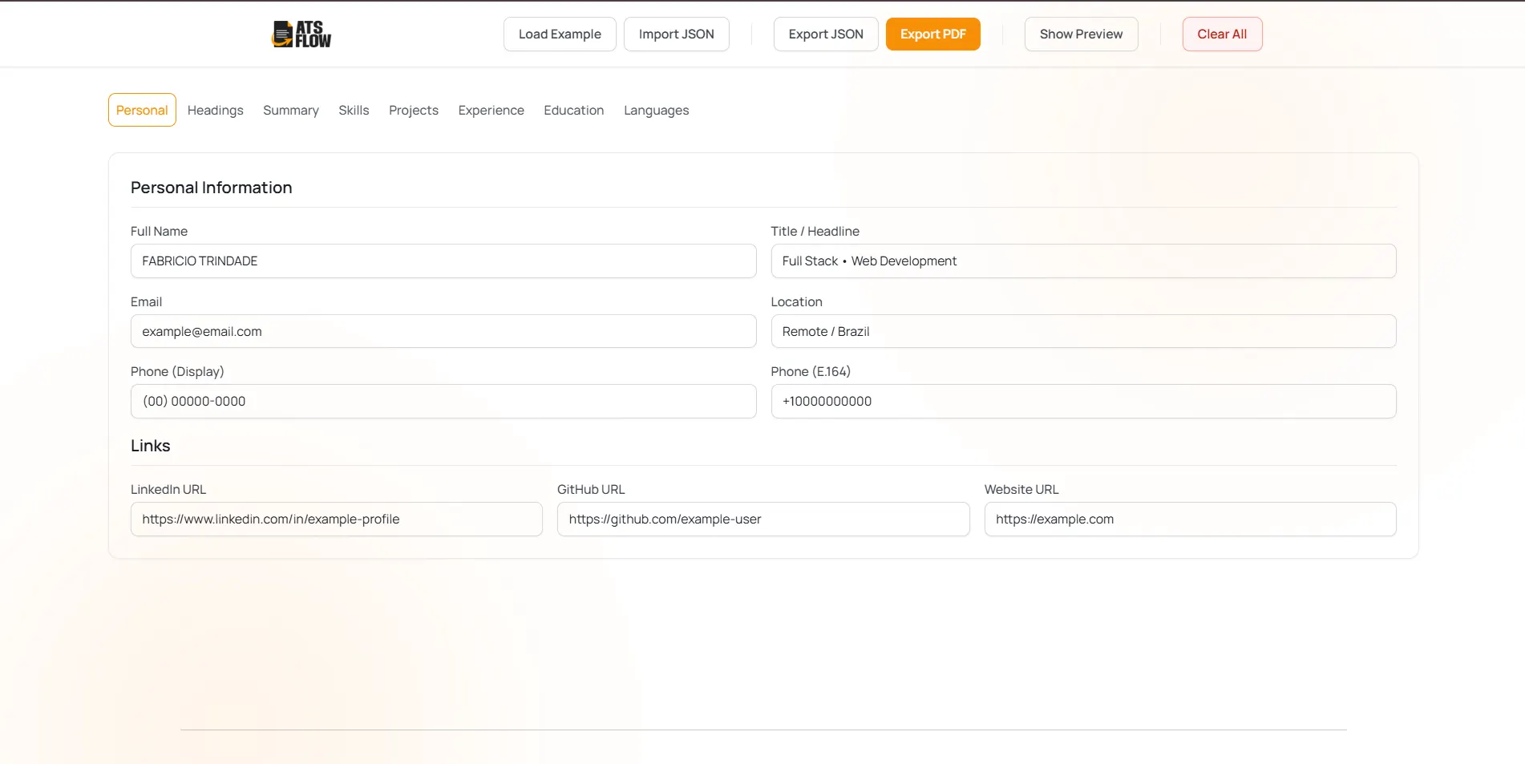1525x764 pixels.
Task: Navigate to the Languages tab
Action: point(656,111)
